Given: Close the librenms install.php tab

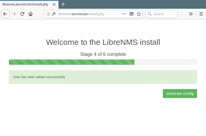Looking at the screenshot, I should tap(54, 4).
